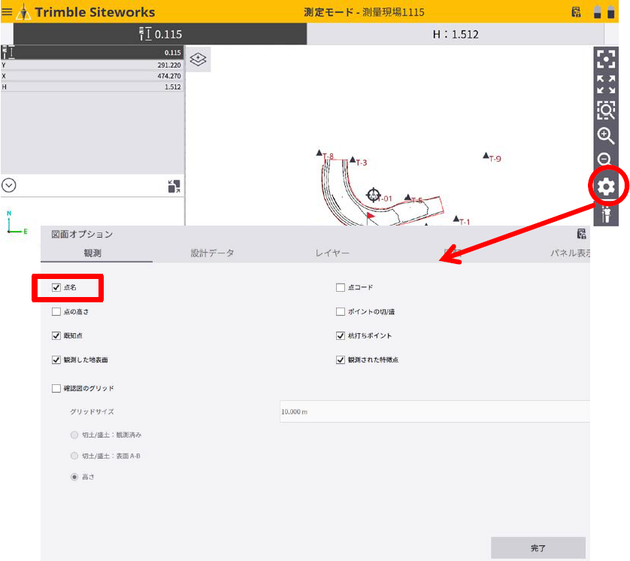Click the zoom in magnifier icon
Image resolution: width=630 pixels, height=561 pixels.
coord(605,135)
